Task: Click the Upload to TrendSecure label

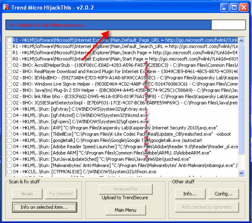Action: pos(125,198)
